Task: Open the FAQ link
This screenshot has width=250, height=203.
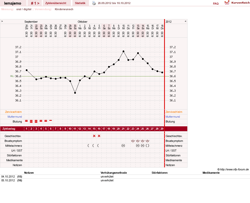Action: pyautogui.click(x=216, y=4)
